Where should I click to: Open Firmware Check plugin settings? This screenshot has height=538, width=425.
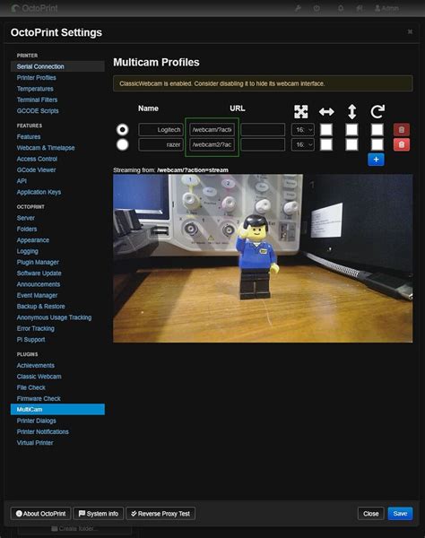coord(39,398)
